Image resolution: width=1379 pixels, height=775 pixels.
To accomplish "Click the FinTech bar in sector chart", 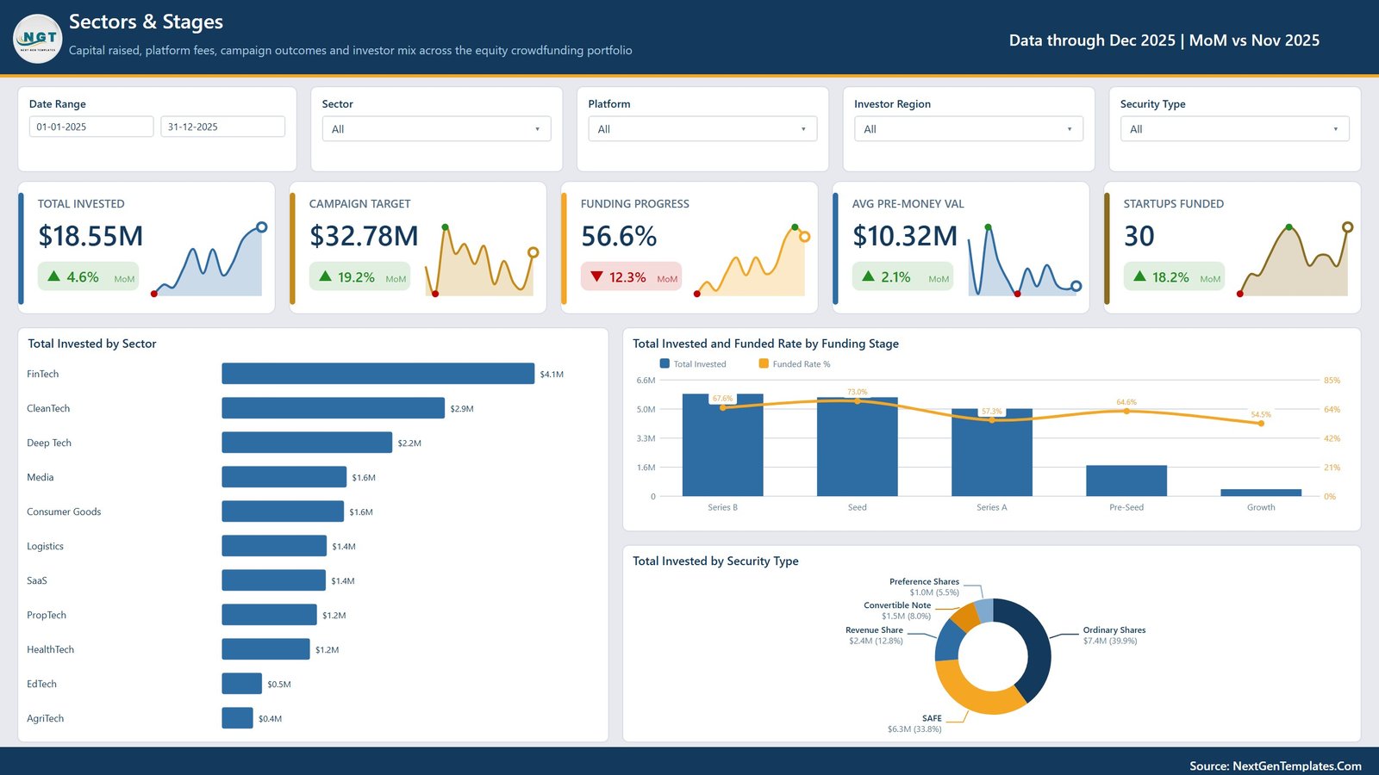I will coord(378,374).
